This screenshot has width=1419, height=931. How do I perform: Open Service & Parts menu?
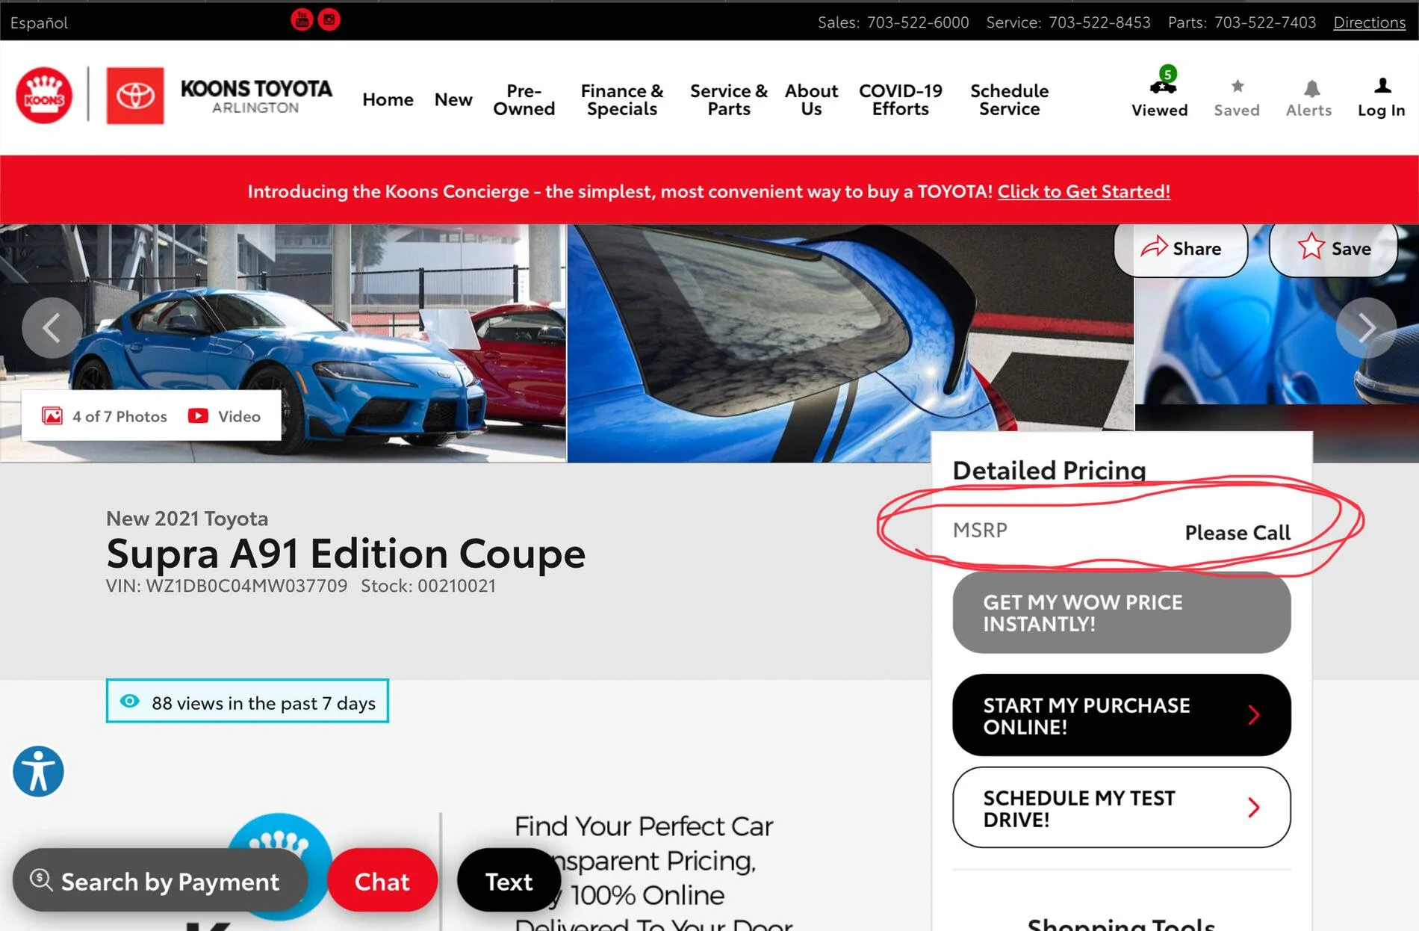click(729, 99)
